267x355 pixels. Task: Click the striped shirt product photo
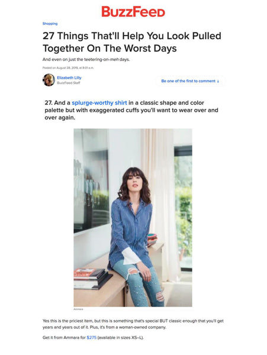(133, 218)
